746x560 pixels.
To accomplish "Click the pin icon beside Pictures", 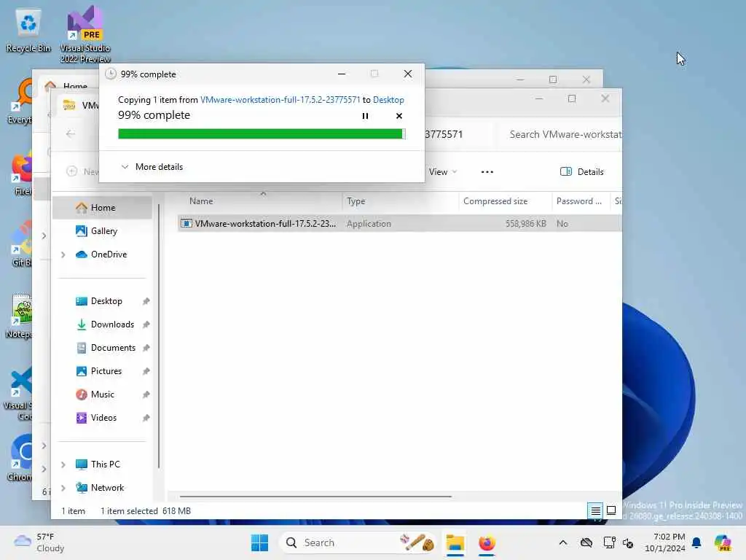I will pos(146,371).
